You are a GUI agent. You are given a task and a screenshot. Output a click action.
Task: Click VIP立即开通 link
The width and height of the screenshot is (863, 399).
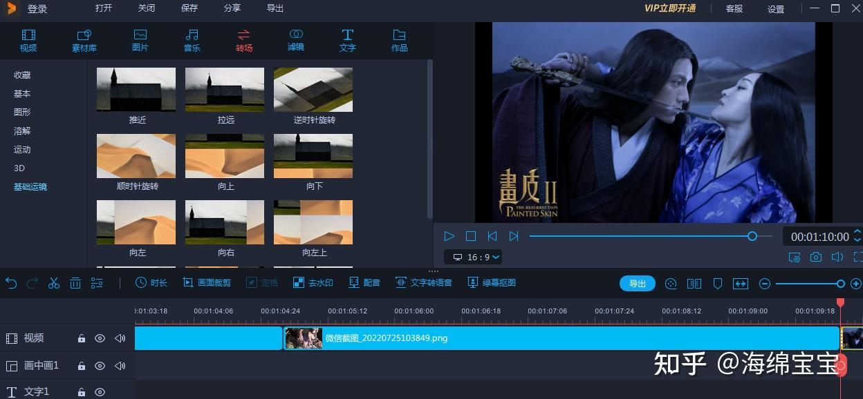point(670,8)
